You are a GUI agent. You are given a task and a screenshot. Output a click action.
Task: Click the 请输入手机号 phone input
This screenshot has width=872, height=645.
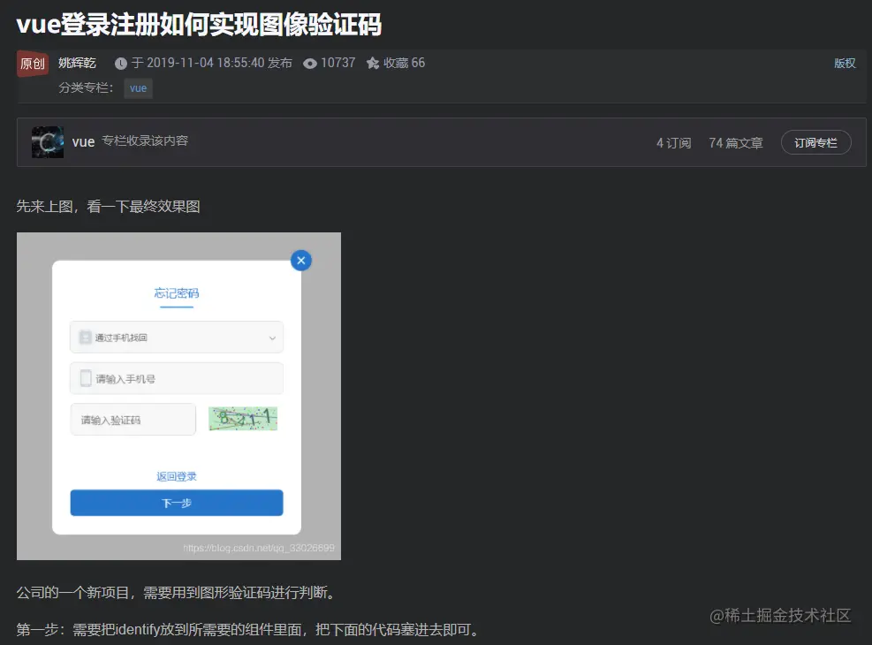click(177, 379)
